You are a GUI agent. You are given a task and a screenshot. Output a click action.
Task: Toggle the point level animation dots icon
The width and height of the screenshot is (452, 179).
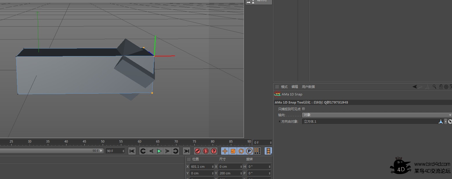(257, 151)
